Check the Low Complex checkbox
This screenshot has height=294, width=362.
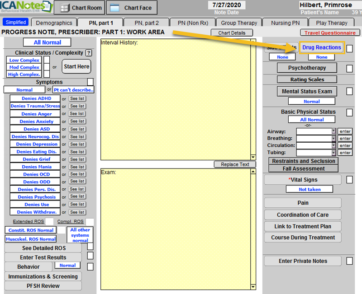tap(47, 60)
